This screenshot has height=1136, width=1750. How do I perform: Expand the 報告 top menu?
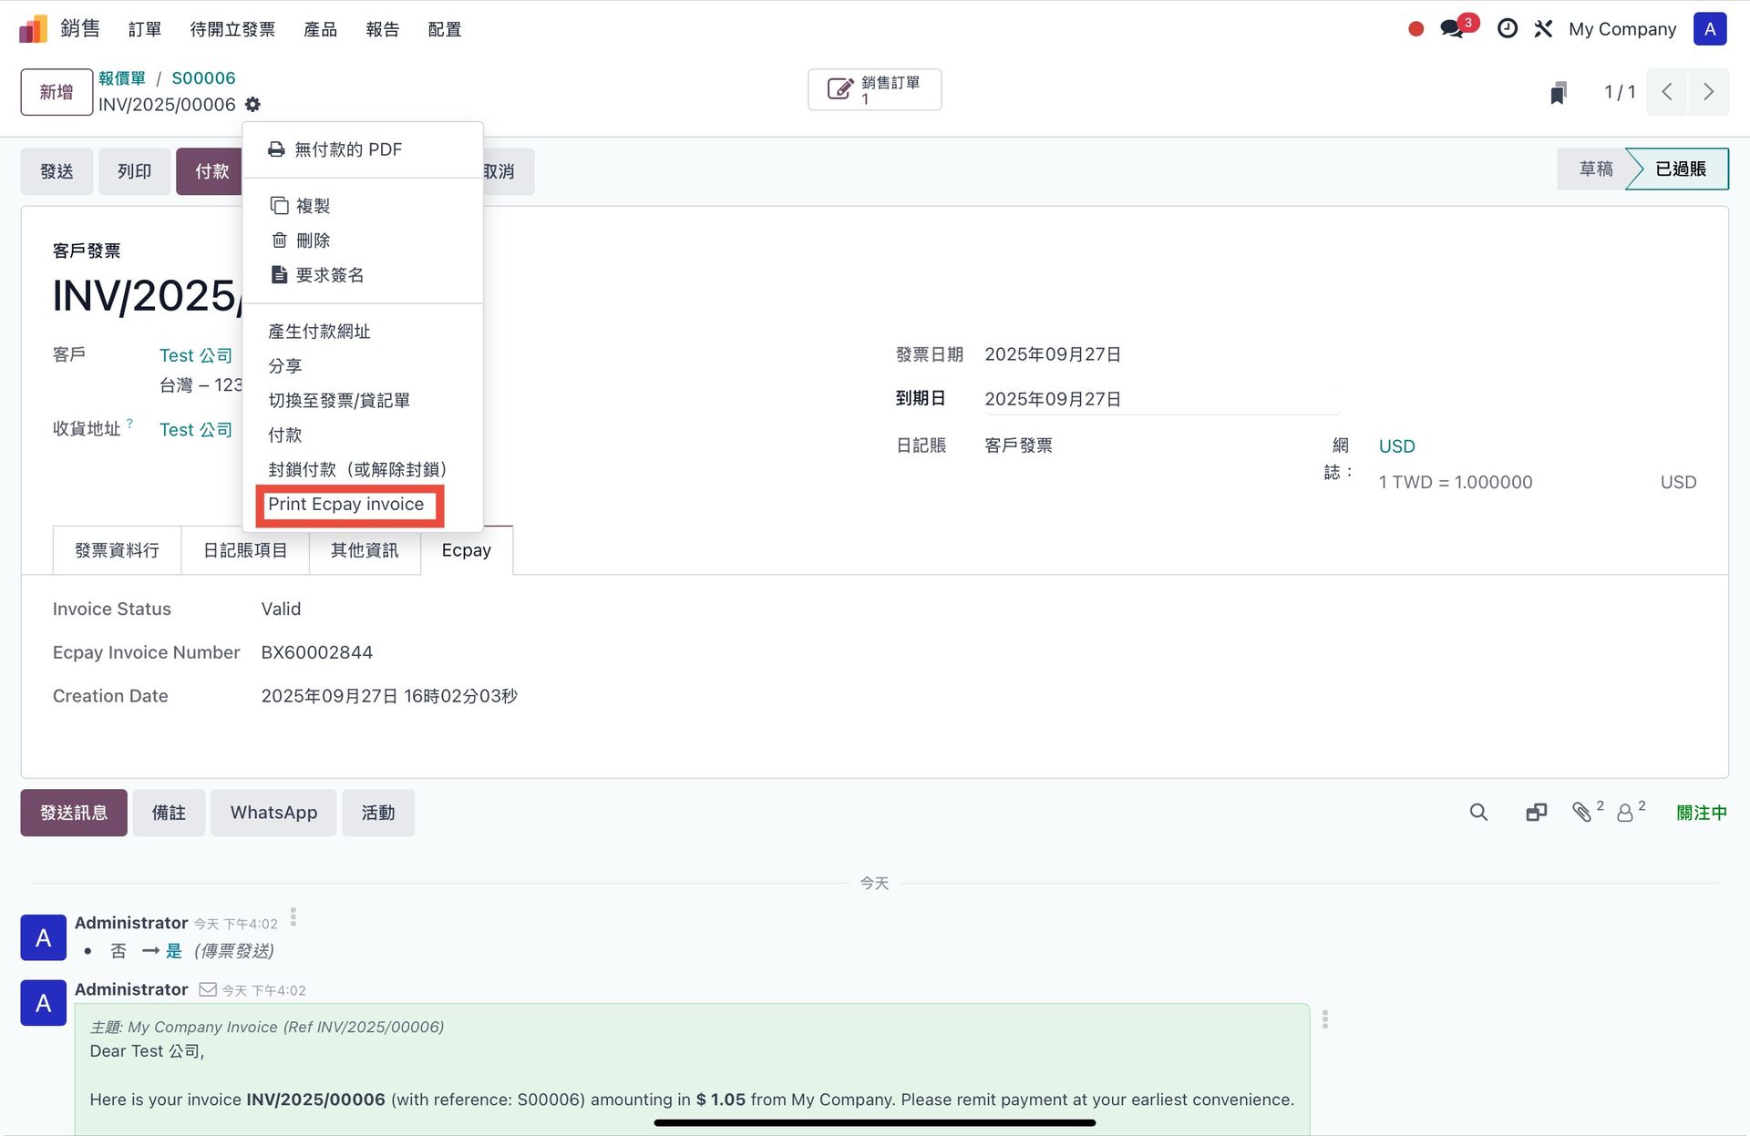(x=382, y=29)
